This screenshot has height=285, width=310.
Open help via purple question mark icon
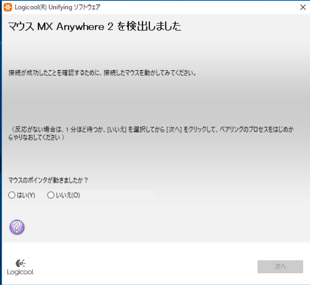tap(17, 227)
